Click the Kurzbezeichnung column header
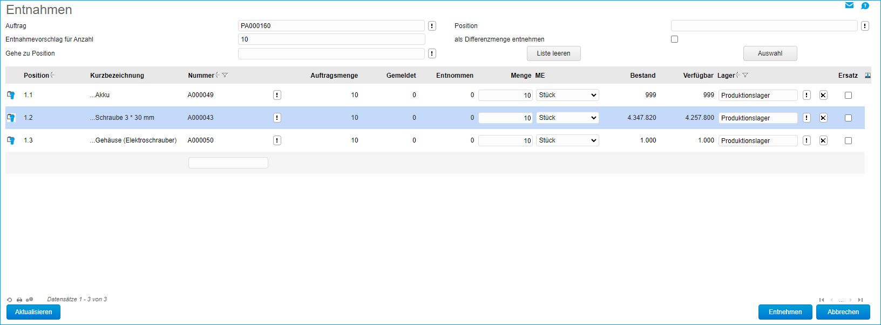This screenshot has width=881, height=325. pyautogui.click(x=117, y=76)
